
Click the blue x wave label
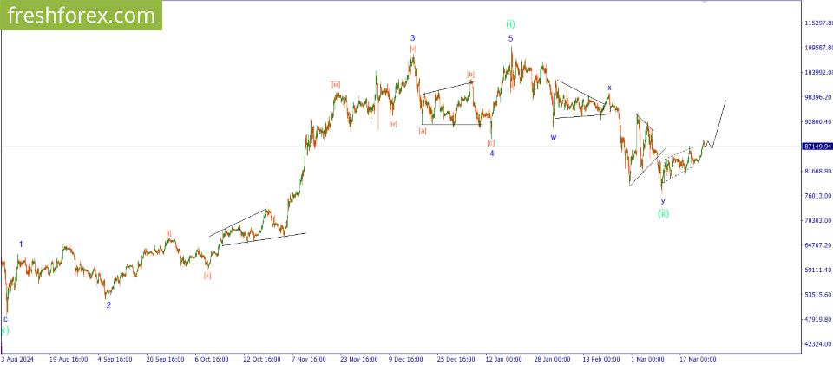pos(609,88)
